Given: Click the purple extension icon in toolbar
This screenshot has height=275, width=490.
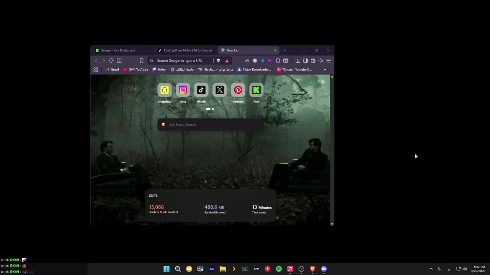Looking at the screenshot, I should tap(270, 60).
